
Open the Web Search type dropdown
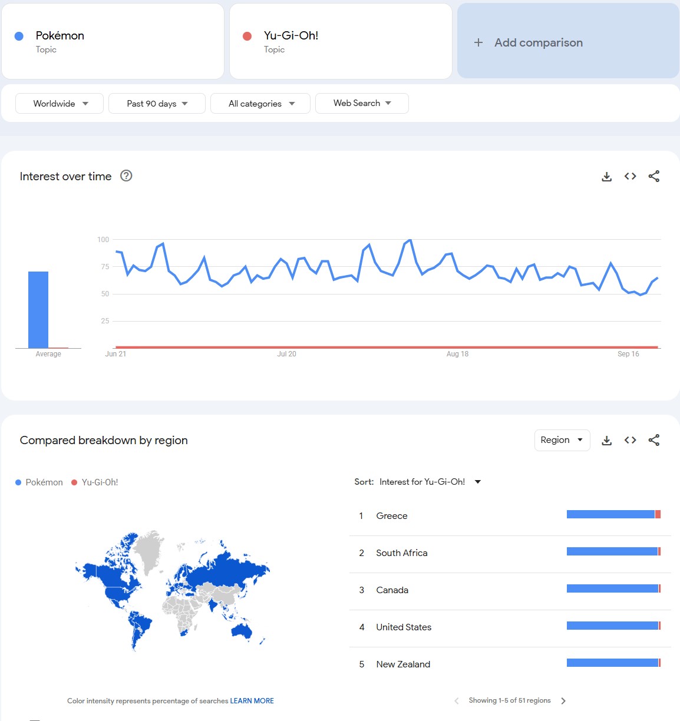362,103
